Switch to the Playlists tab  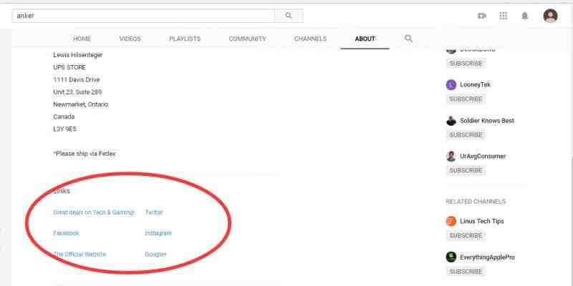tap(185, 39)
